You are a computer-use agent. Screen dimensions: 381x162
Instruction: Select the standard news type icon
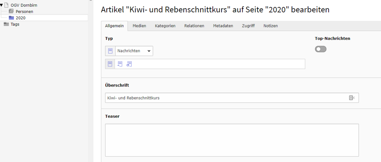click(x=110, y=64)
